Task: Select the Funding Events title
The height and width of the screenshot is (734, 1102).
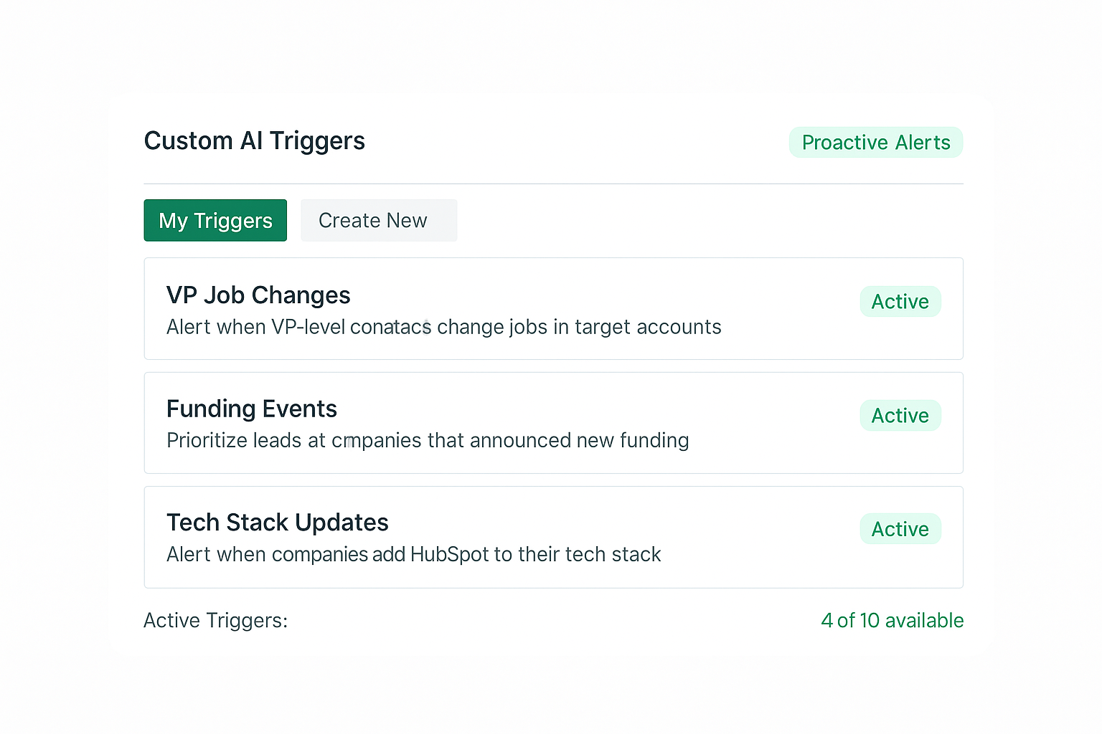Action: 251,409
